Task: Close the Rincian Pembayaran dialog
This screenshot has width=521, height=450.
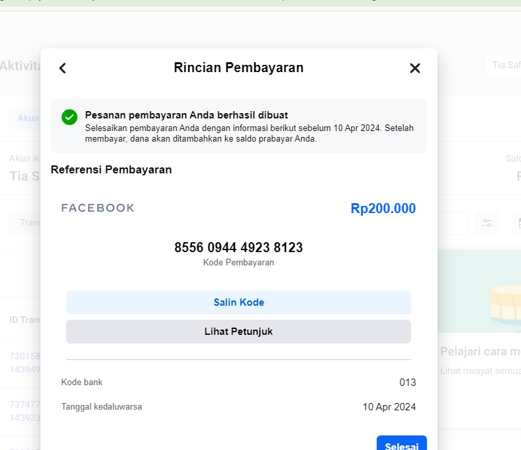Action: tap(415, 67)
